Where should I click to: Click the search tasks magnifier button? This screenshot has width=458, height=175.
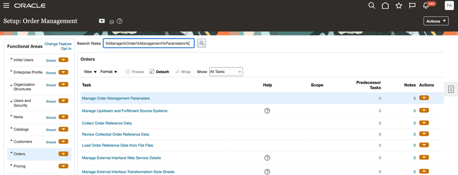(x=202, y=43)
